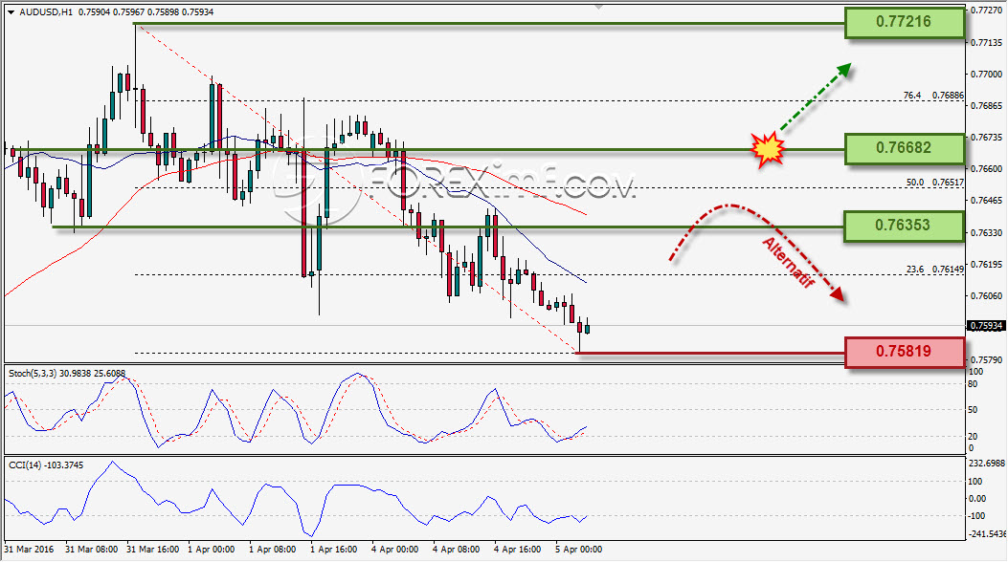Click the 232.6988 CCI scale value
The height and width of the screenshot is (562, 1008).
tap(986, 464)
